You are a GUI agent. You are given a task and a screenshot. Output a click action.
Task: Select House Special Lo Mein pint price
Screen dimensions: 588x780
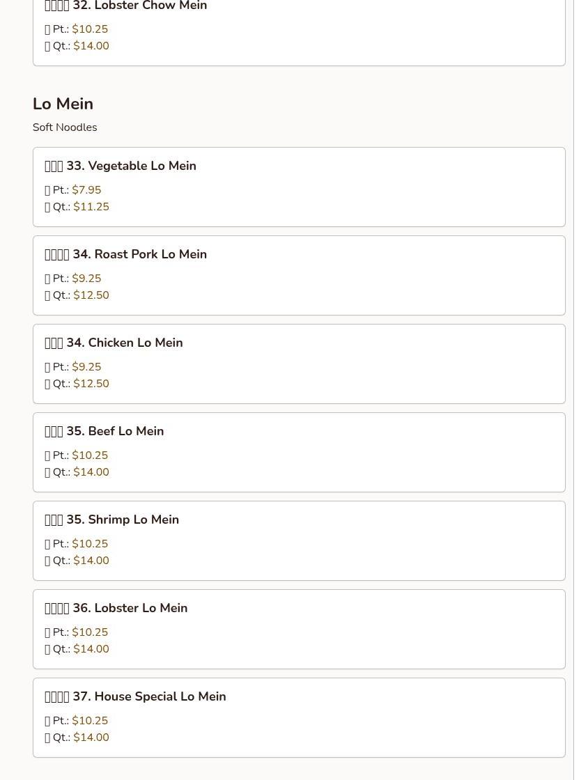[90, 721]
